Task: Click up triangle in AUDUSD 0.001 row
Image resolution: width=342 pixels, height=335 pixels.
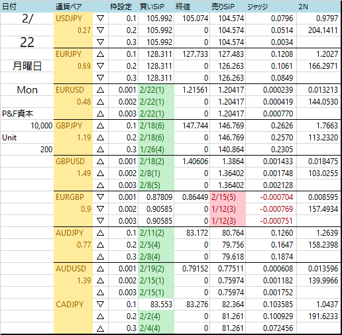Action: pyautogui.click(x=100, y=269)
